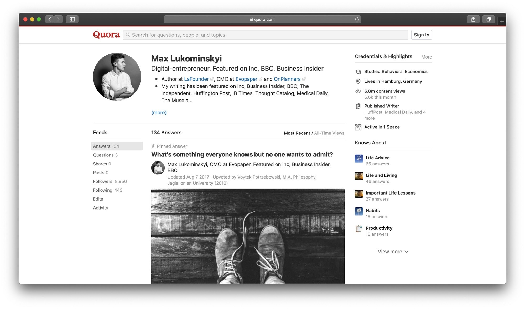525x309 pixels.
Task: Click the eye icon beside 6.8m content views
Action: 358,91
